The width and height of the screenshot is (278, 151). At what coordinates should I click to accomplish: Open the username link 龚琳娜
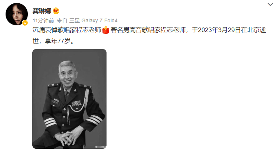42,11
